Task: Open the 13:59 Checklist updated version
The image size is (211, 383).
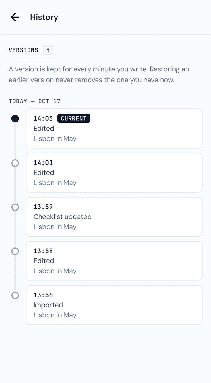Action: click(114, 217)
